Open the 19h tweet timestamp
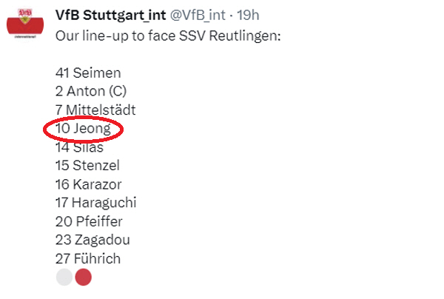Image resolution: width=444 pixels, height=299 pixels. pyautogui.click(x=248, y=15)
